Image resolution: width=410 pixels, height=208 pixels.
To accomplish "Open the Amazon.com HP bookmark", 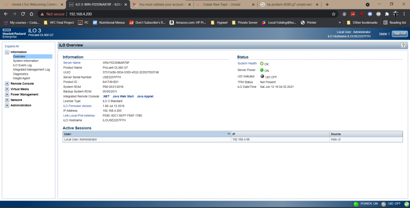I will pos(188,22).
